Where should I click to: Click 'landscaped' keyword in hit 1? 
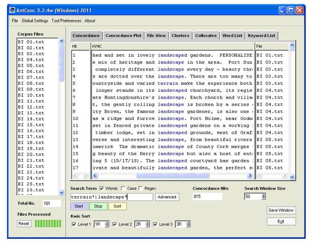(x=172, y=55)
